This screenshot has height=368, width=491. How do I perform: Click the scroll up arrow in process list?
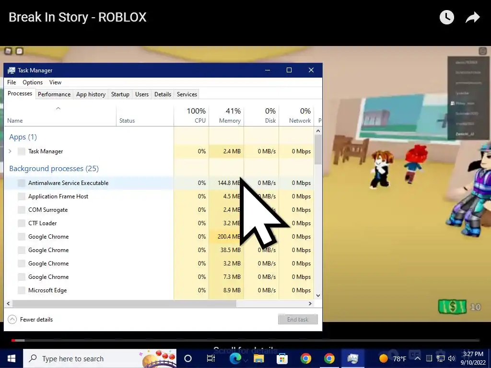(318, 131)
